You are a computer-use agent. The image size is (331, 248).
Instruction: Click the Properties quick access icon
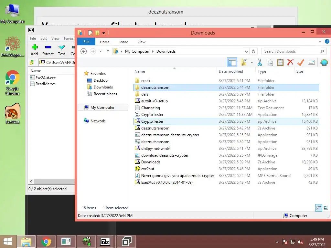point(91,33)
